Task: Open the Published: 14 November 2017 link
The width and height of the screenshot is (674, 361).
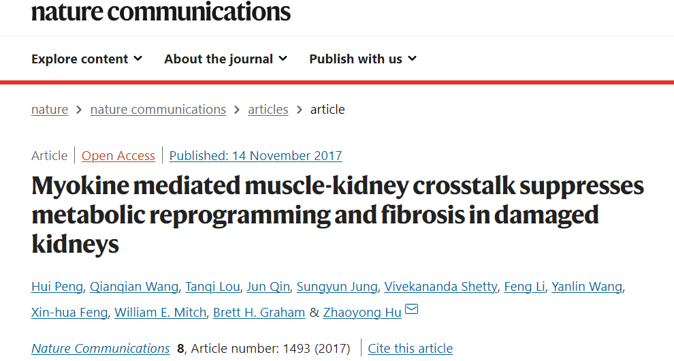Action: [255, 156]
